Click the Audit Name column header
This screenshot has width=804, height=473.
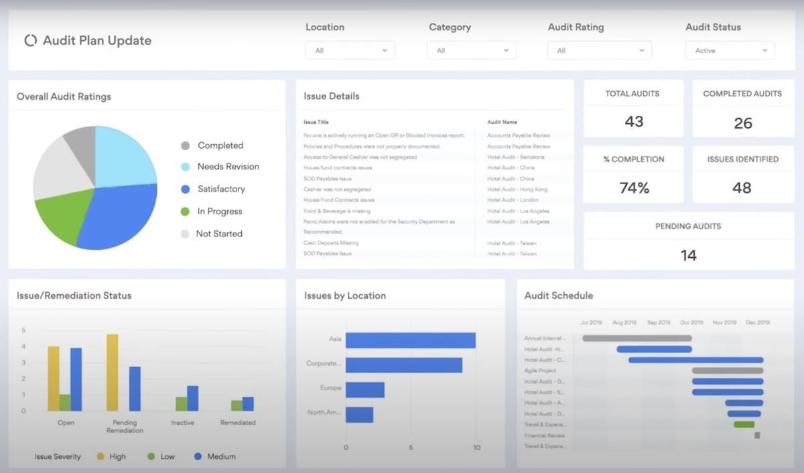(503, 123)
